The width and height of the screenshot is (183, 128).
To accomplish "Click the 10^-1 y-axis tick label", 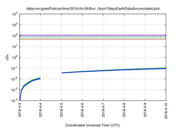I will (14, 68).
